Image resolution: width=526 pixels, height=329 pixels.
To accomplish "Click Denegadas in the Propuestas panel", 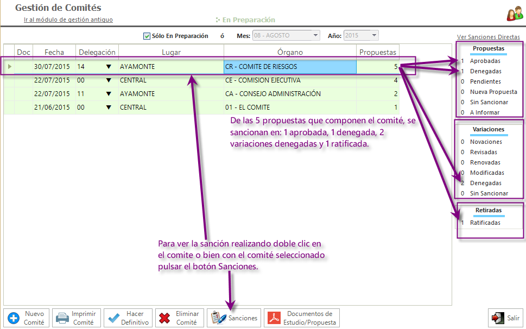I will (485, 71).
